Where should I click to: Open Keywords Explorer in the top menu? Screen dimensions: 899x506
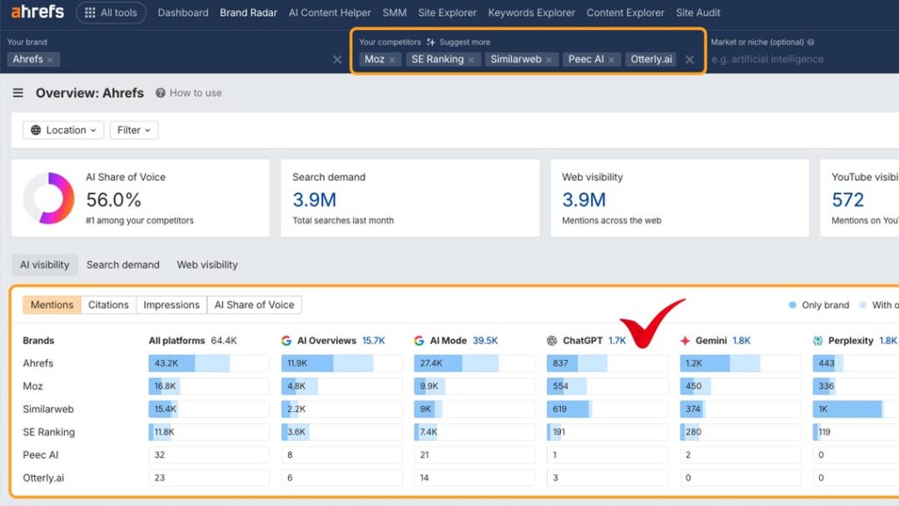[531, 12]
